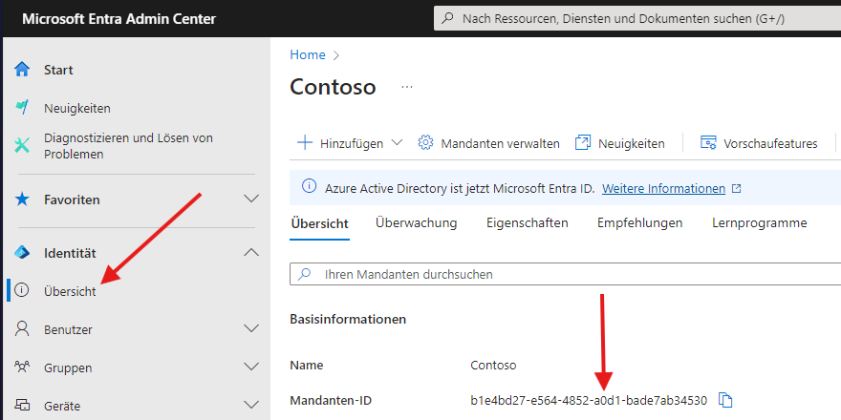Viewport: 841px width, 420px height.
Task: Click the Identität diamond icon
Action: [x=22, y=253]
